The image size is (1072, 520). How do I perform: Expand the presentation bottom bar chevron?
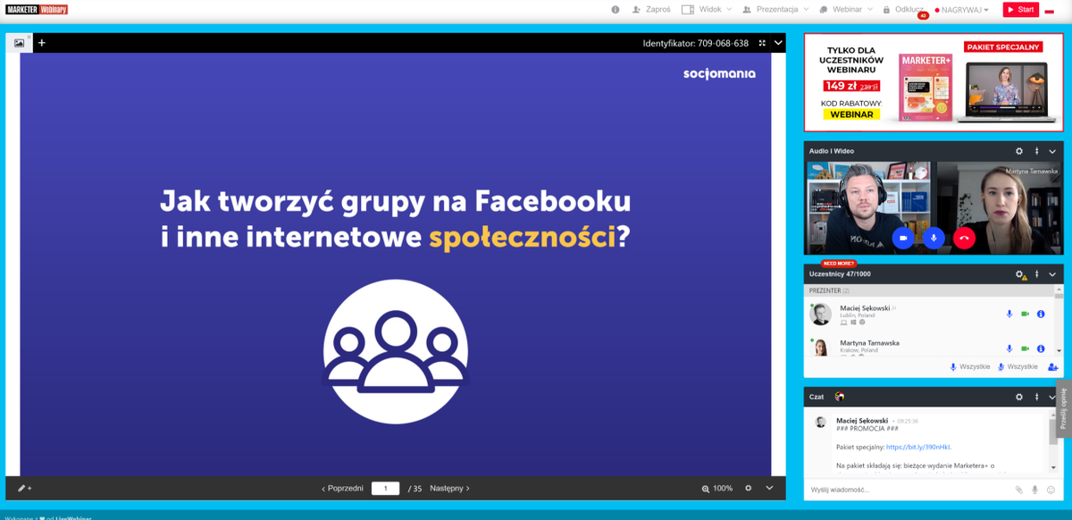tap(770, 489)
